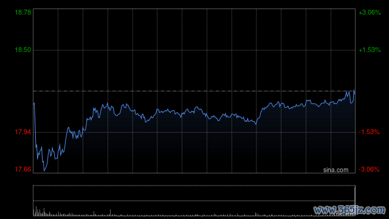
Task: Click the latest price point at chart end
Action: click(354, 93)
